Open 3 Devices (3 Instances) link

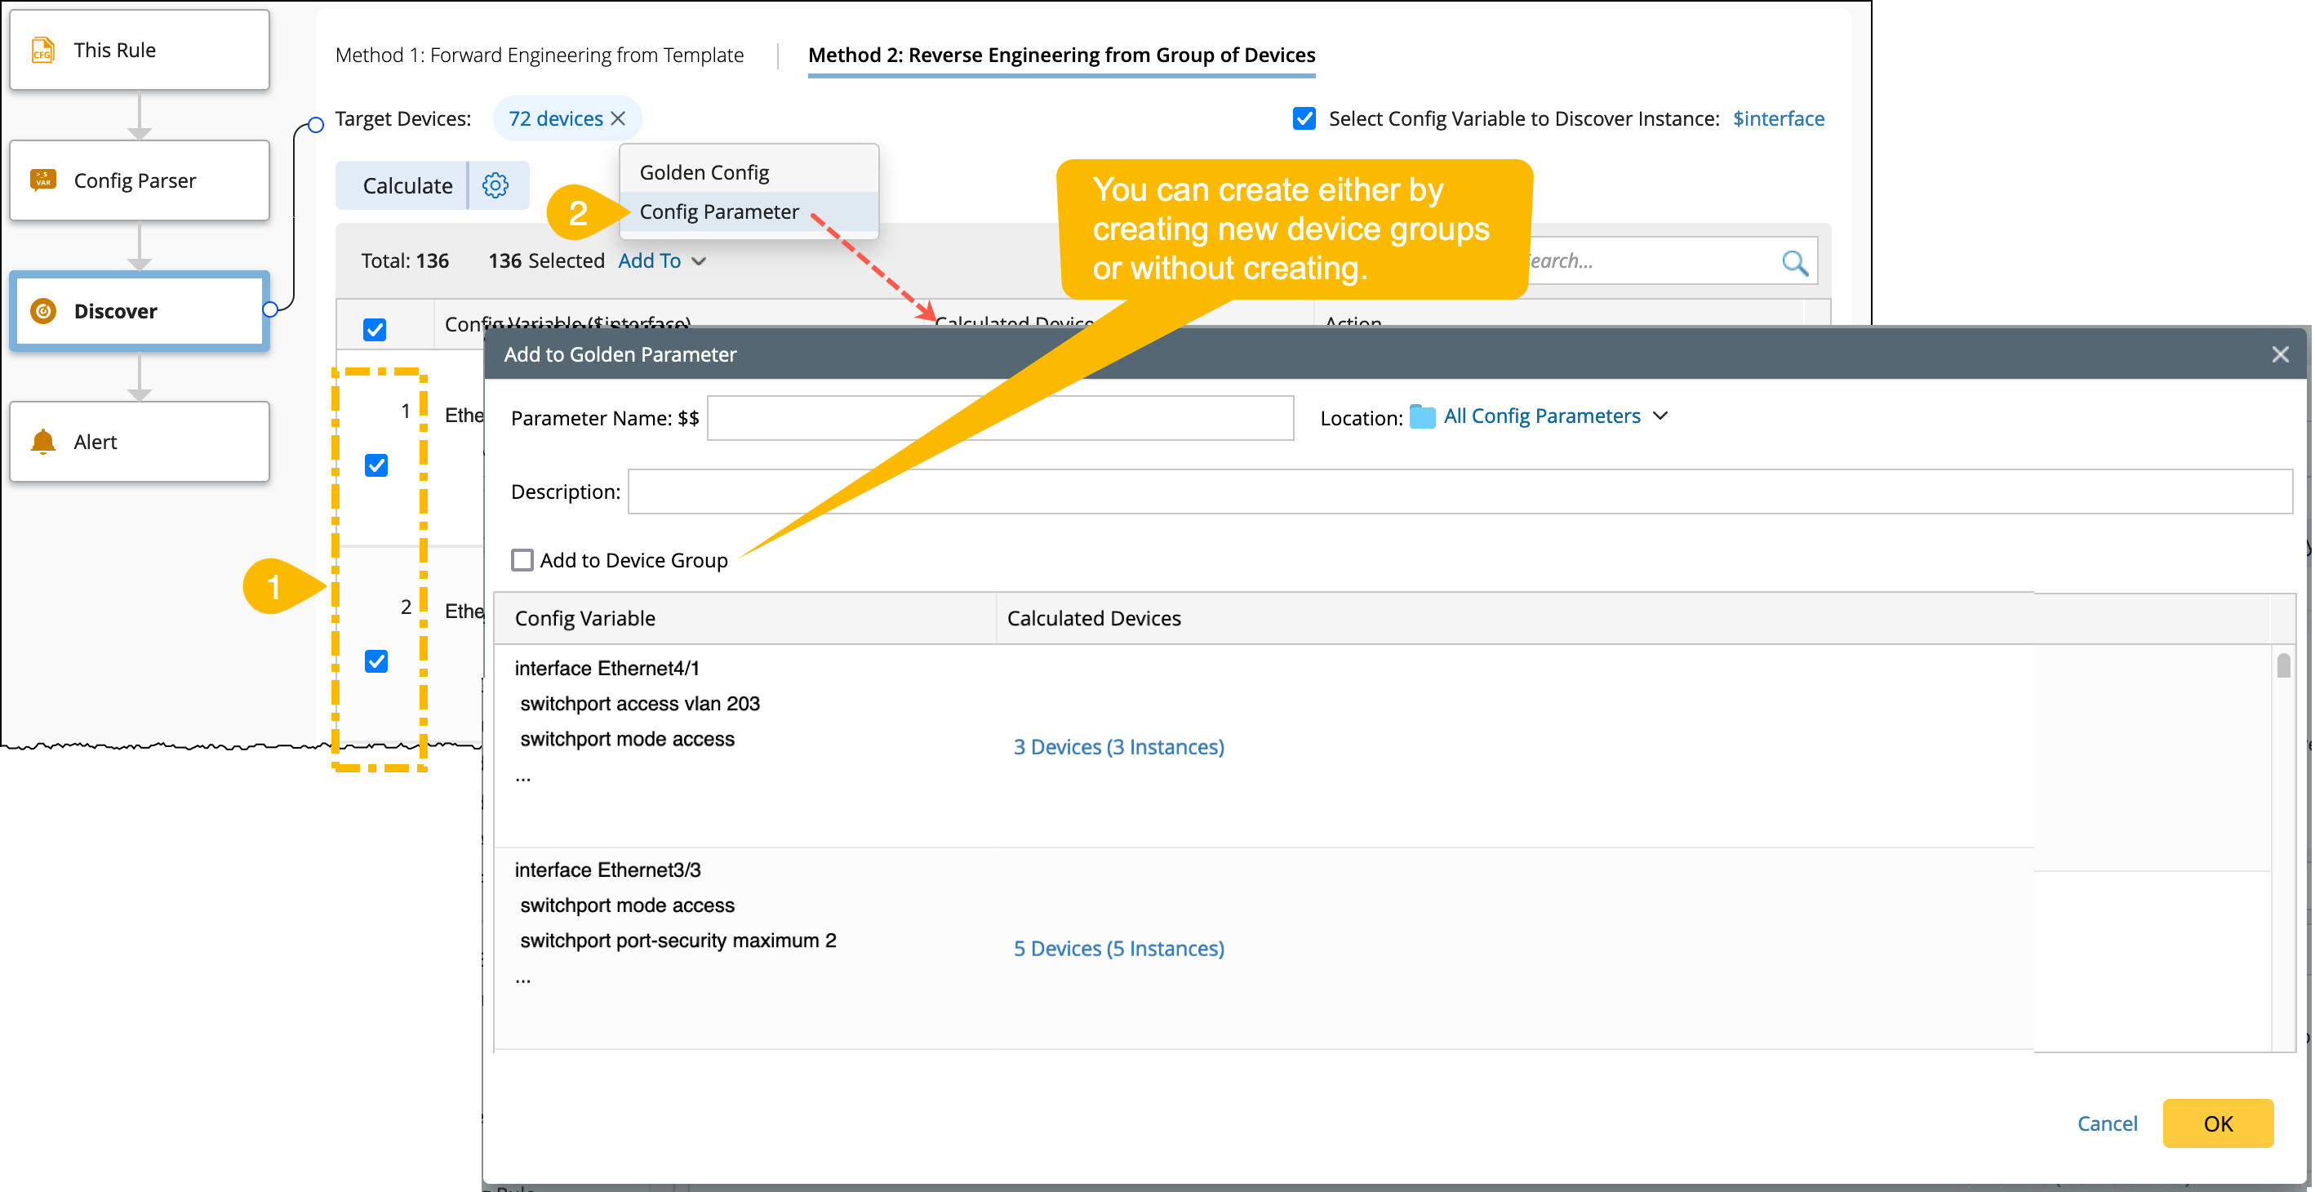[x=1118, y=746]
